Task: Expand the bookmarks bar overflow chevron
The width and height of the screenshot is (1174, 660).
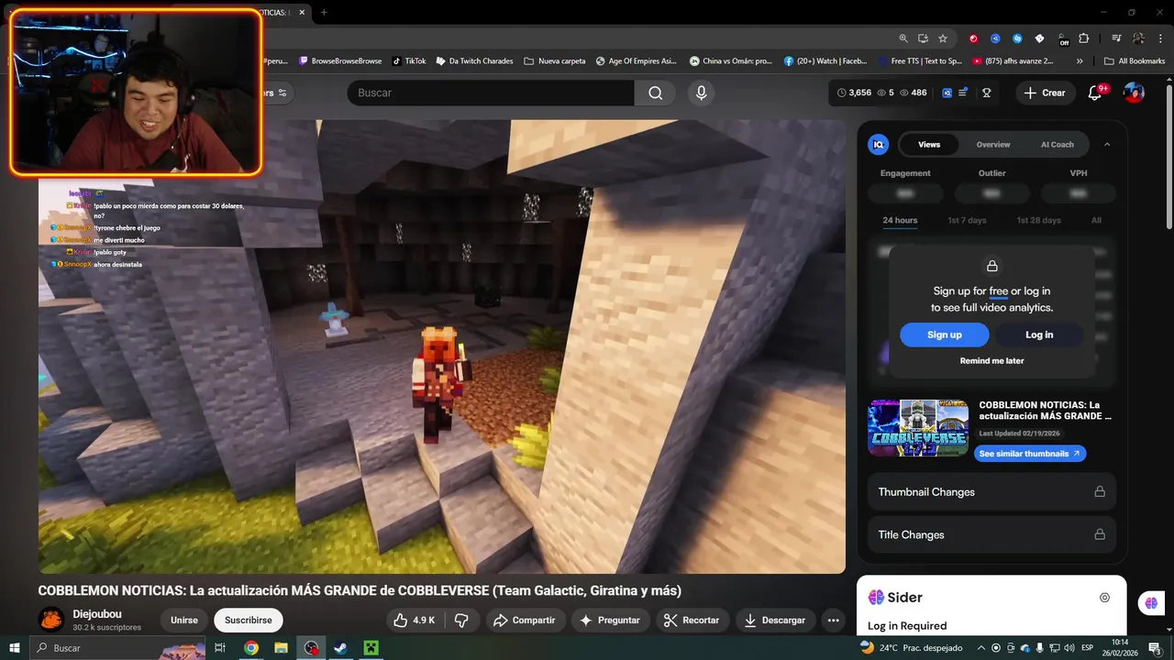Action: [1080, 61]
